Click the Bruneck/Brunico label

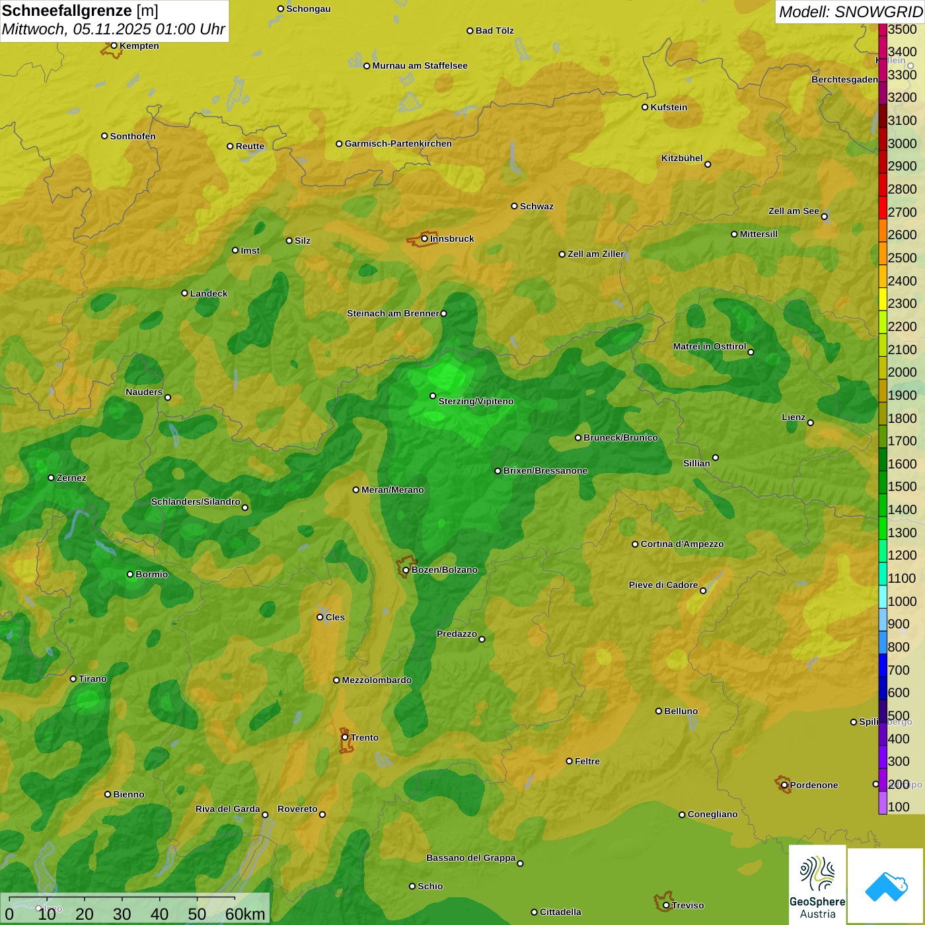(x=620, y=437)
